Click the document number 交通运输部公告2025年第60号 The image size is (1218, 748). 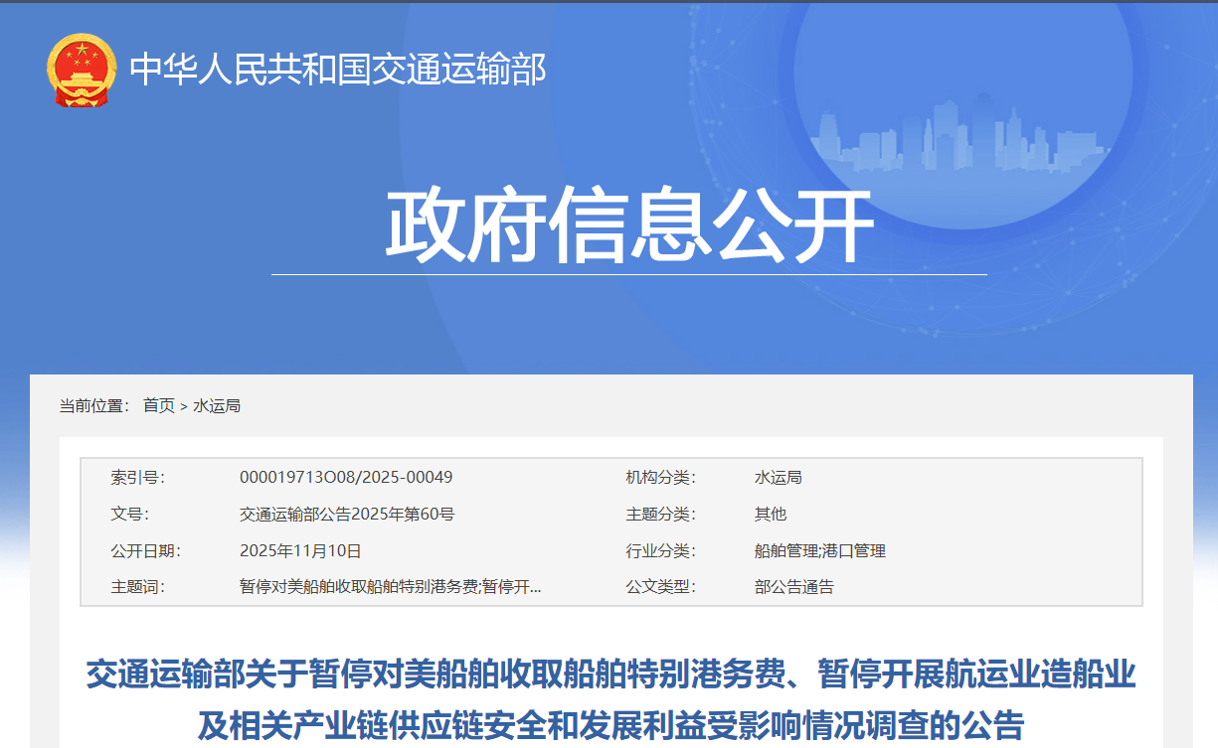(347, 514)
